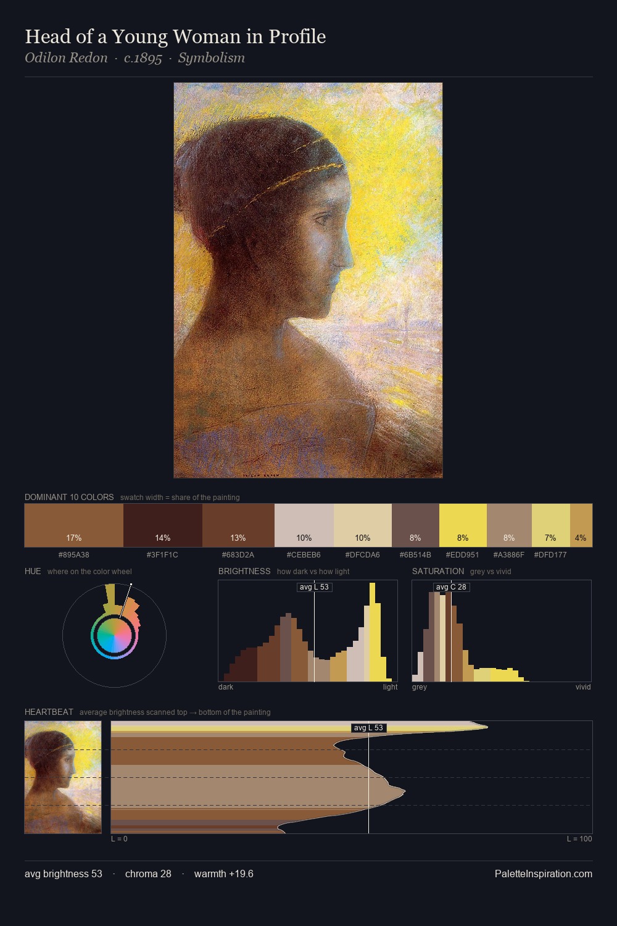
Task: Click the HUE section heading
Action: pyautogui.click(x=33, y=571)
